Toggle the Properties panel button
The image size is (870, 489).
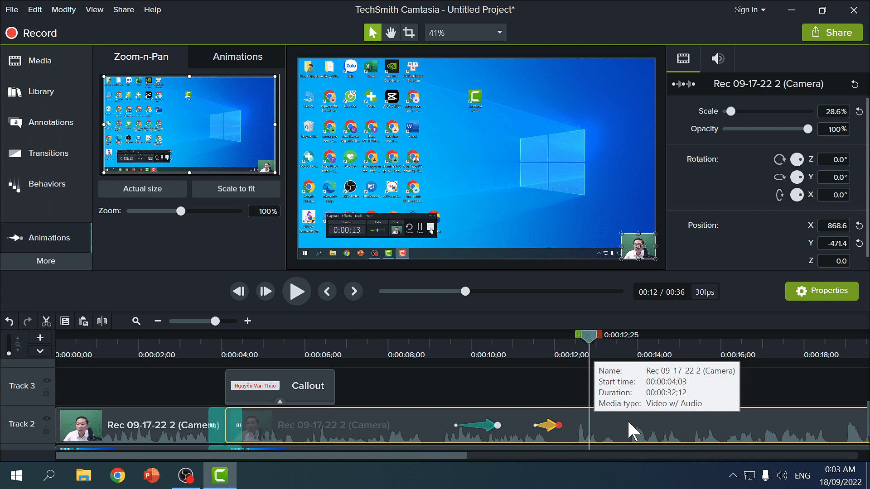822,291
